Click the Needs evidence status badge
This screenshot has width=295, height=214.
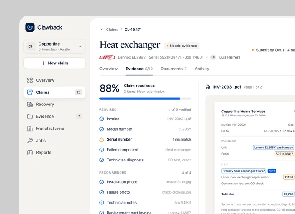tap(181, 46)
